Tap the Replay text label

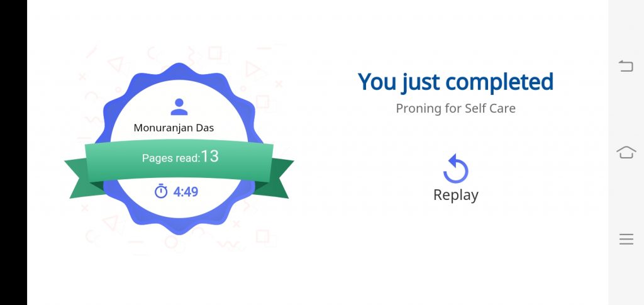tap(456, 195)
